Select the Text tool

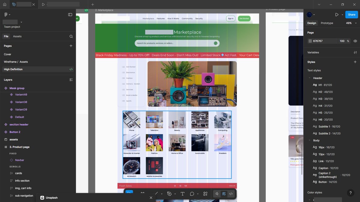(x=182, y=194)
